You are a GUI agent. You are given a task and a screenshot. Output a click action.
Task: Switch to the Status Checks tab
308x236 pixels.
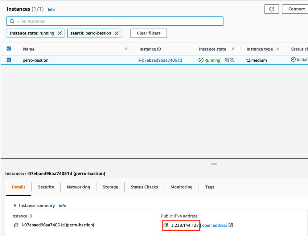pyautogui.click(x=144, y=187)
